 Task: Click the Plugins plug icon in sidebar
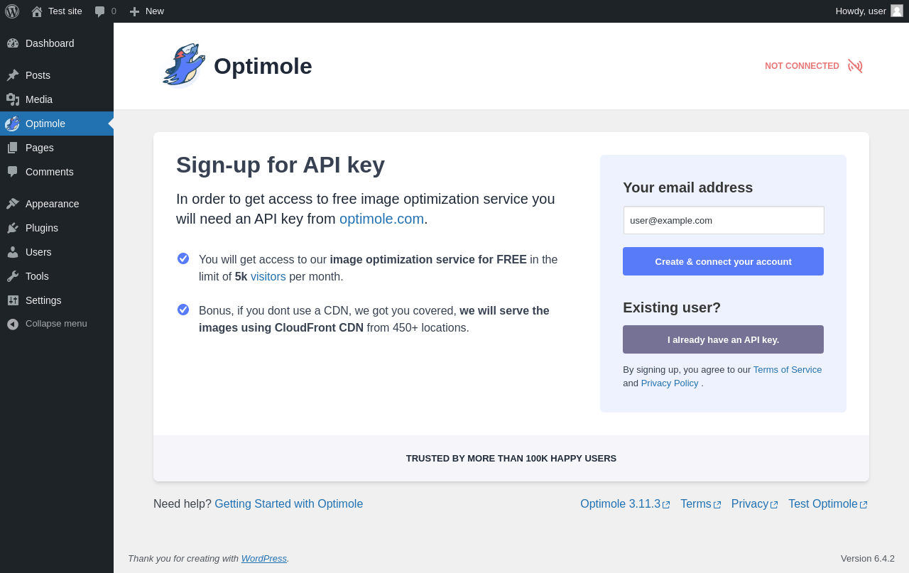13,228
